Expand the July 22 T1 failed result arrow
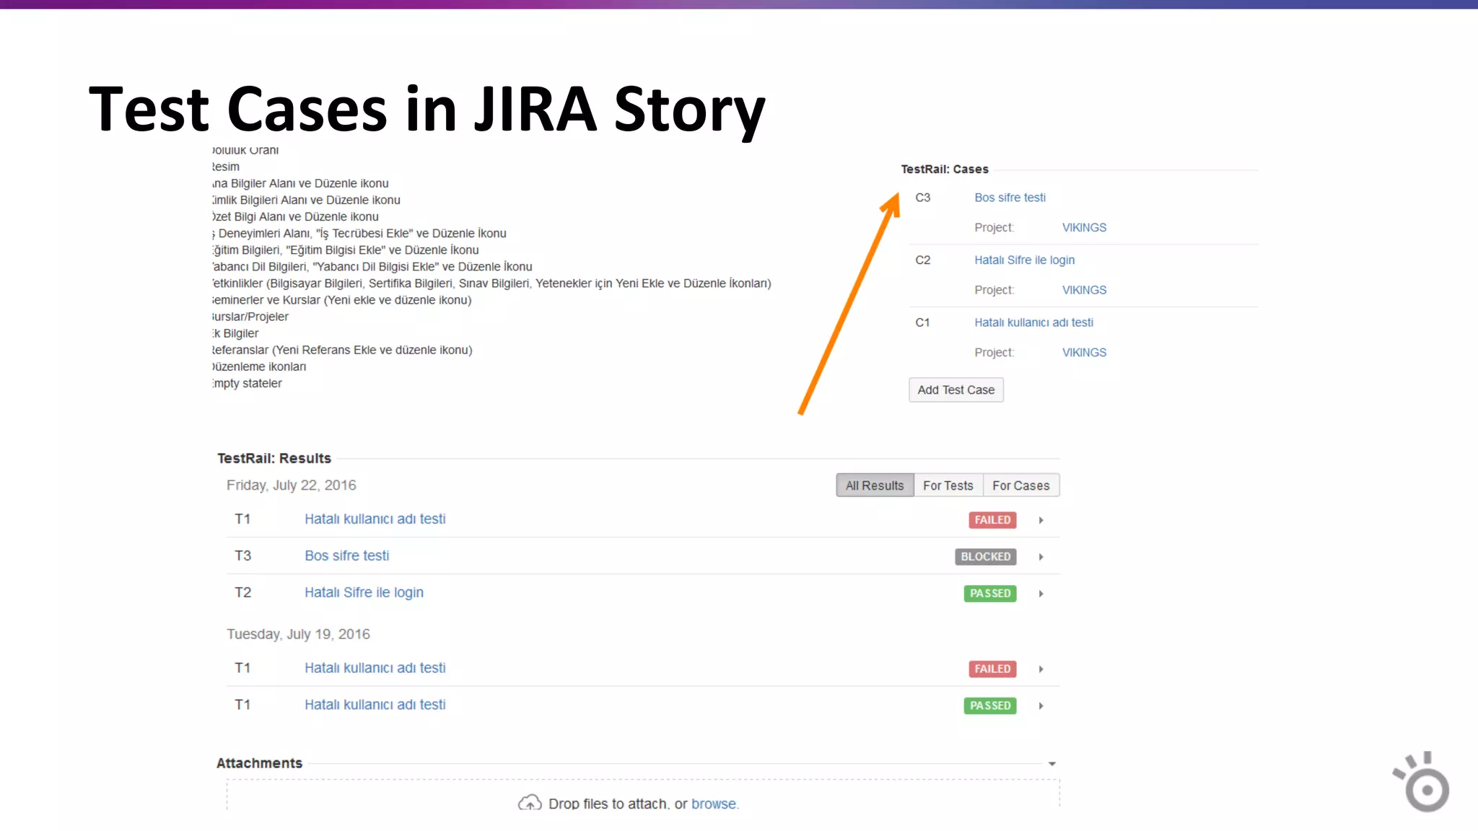The height and width of the screenshot is (831, 1478). pos(1041,520)
